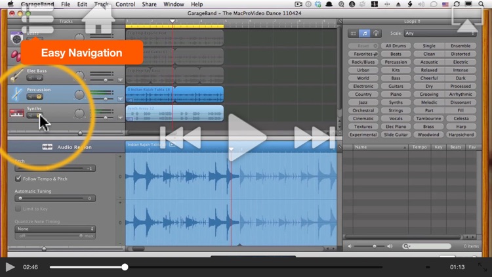Click the loop preview volume-low speaker icon
Screen dimensions: 492x277
click(350, 246)
